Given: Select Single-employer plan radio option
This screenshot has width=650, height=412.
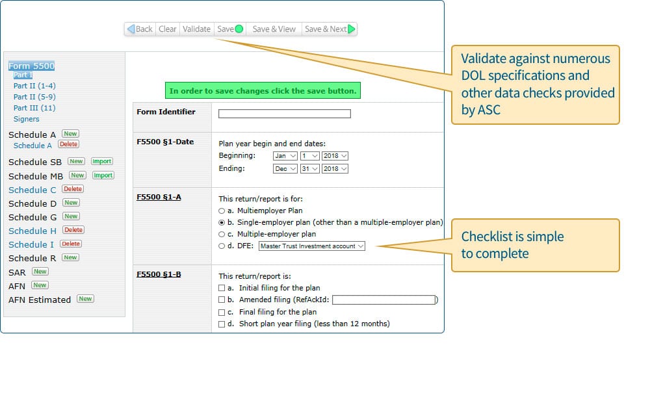Looking at the screenshot, I should click(222, 223).
